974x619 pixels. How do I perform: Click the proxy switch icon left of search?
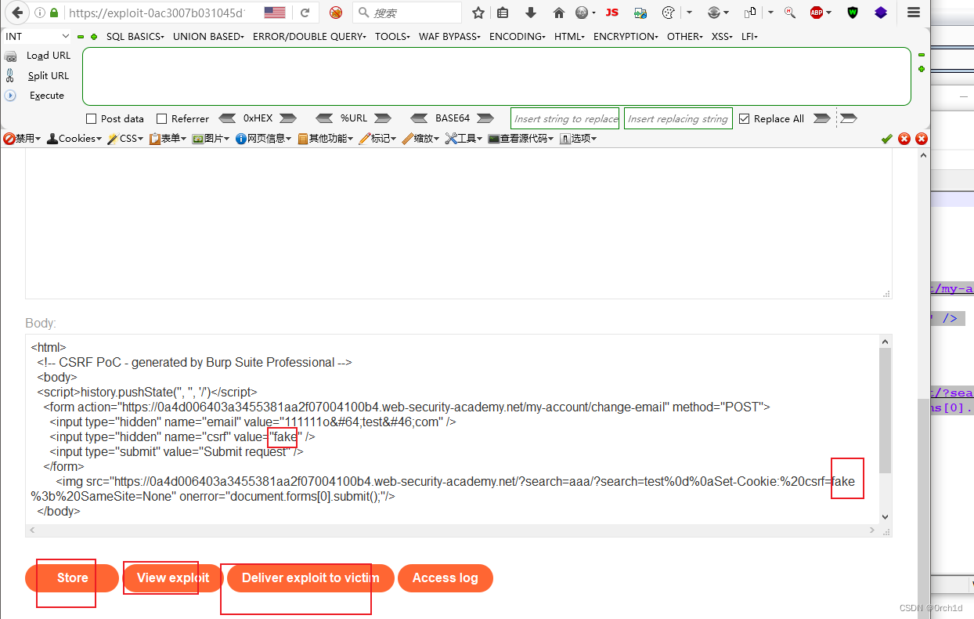coord(336,13)
